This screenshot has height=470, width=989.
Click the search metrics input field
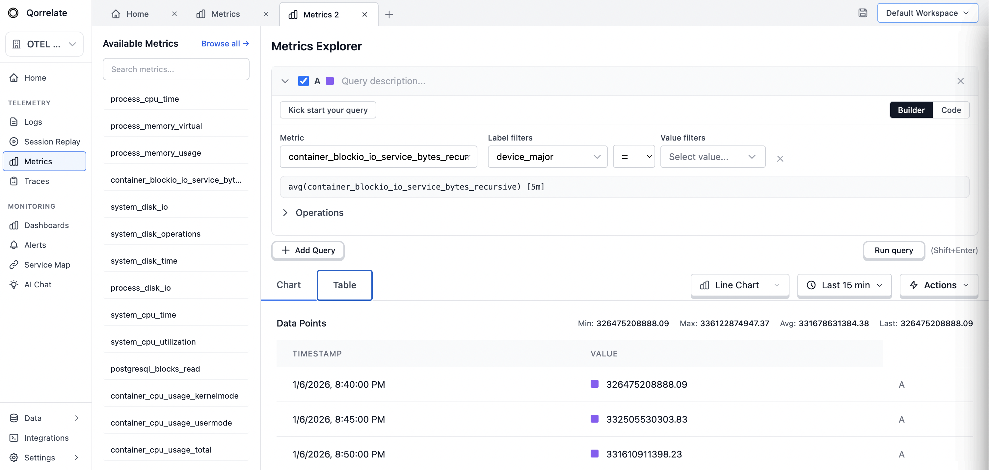point(176,69)
